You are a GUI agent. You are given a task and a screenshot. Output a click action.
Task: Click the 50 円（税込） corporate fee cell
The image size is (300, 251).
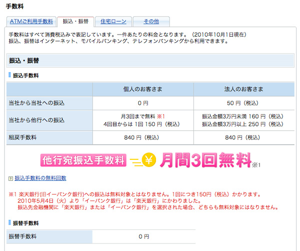[244, 103]
